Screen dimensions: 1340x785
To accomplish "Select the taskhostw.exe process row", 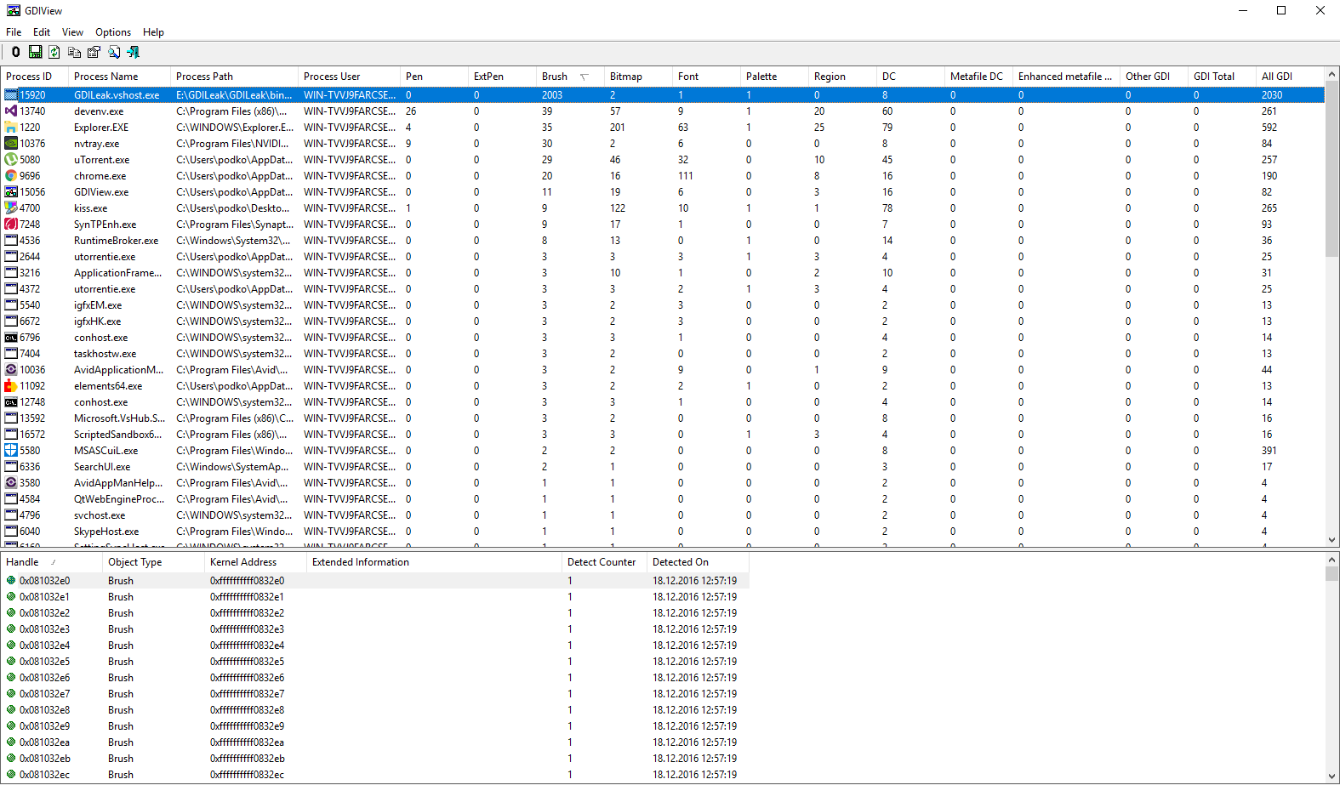I will (x=663, y=354).
